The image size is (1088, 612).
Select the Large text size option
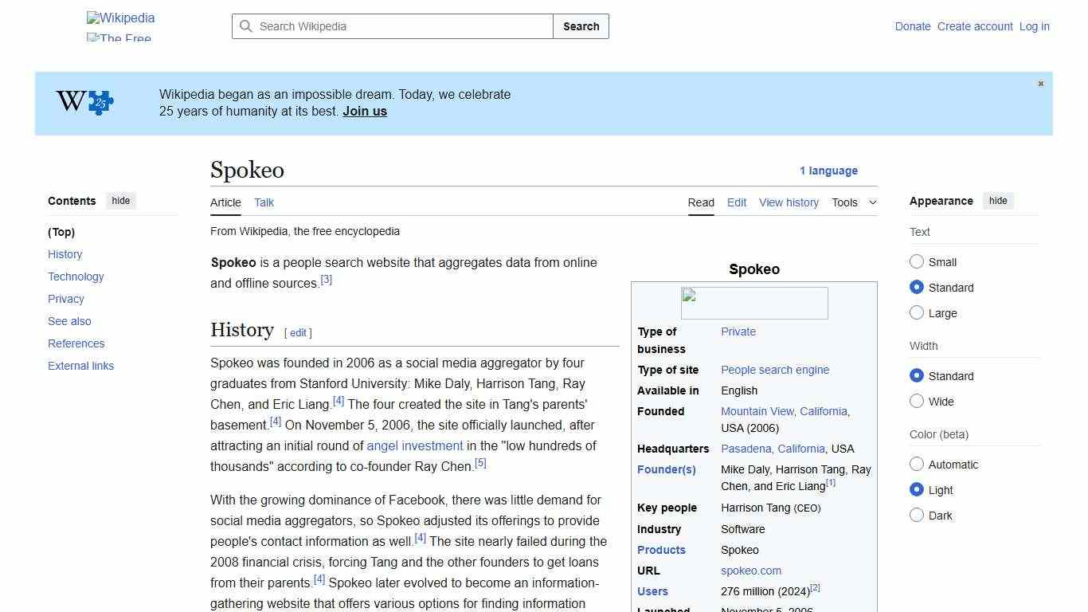pyautogui.click(x=917, y=312)
